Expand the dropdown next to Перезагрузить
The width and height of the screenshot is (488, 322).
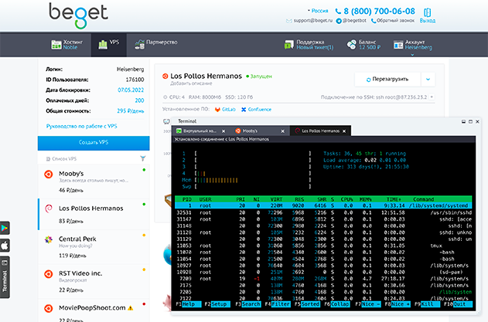428,80
